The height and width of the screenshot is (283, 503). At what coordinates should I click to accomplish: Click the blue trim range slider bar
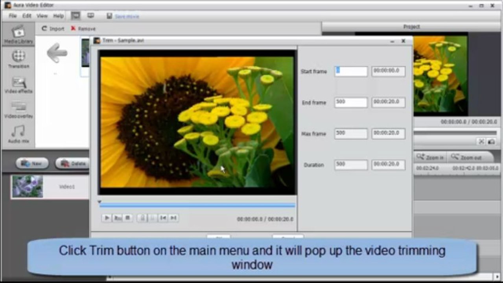tap(197, 205)
